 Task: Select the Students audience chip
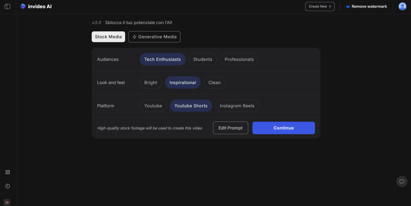point(203,59)
